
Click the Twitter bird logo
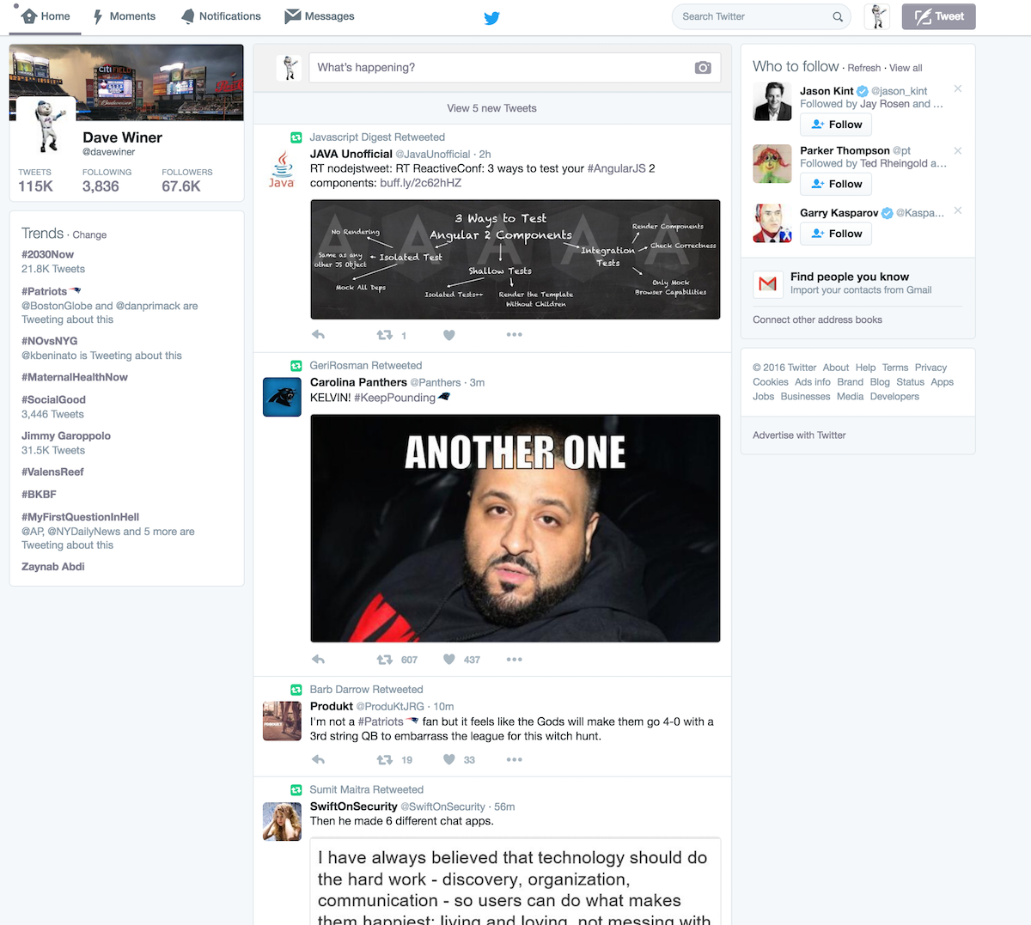tap(491, 18)
